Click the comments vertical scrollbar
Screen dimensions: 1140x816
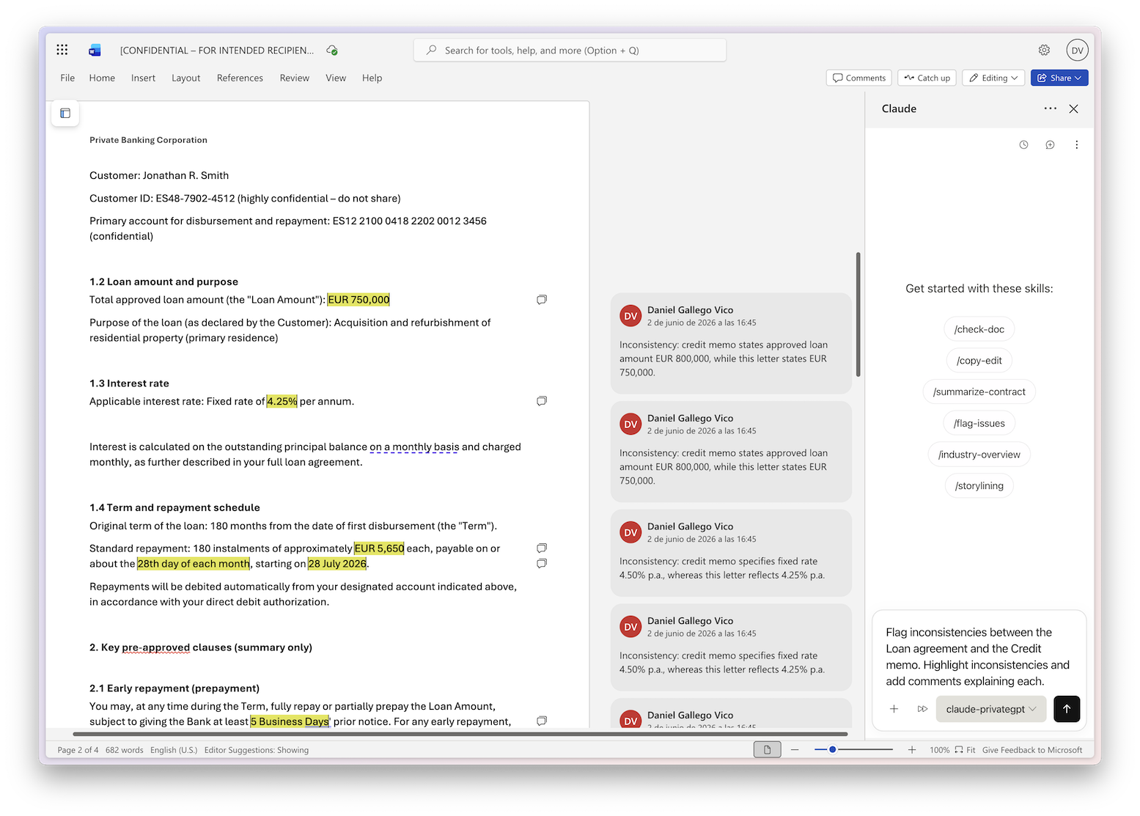click(x=858, y=315)
